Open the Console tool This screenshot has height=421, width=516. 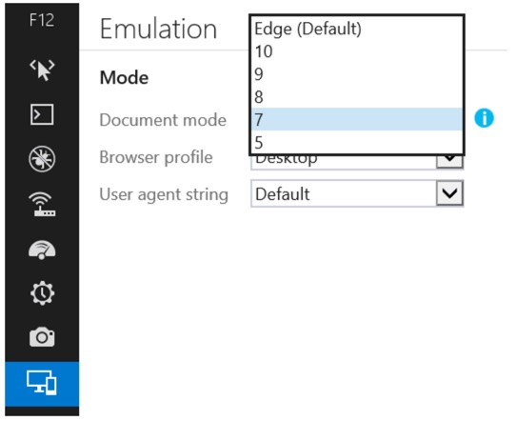click(42, 114)
